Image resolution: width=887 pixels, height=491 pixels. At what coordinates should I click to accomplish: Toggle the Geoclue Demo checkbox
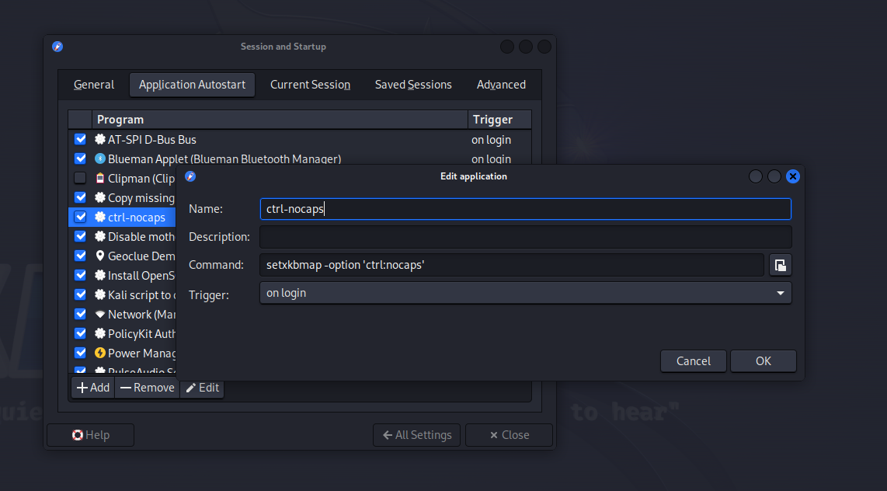[80, 256]
